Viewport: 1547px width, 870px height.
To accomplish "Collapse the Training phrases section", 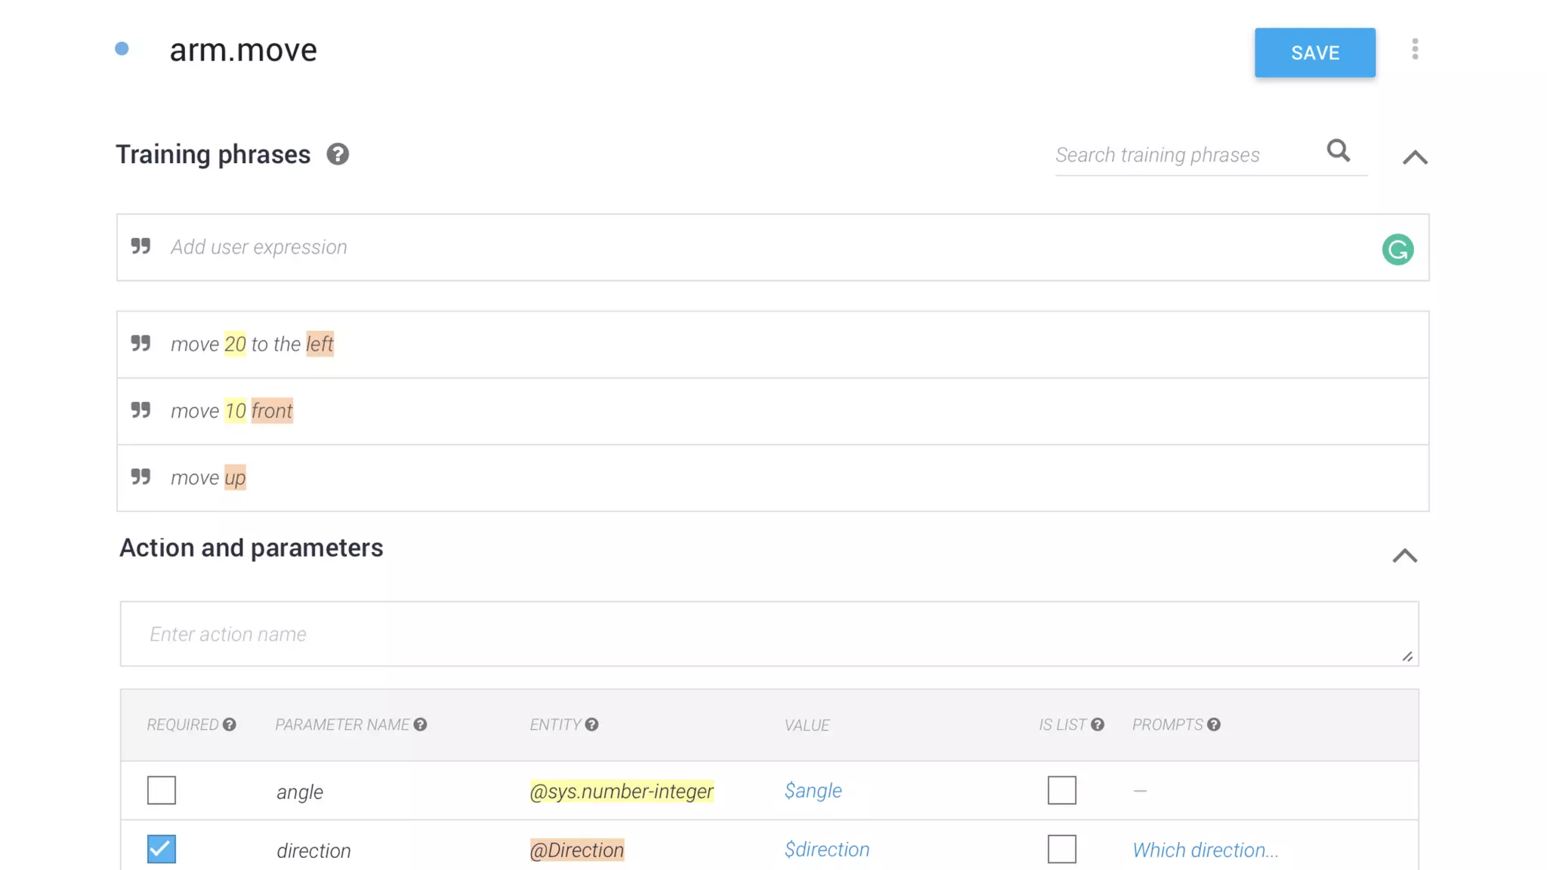I will click(1415, 157).
